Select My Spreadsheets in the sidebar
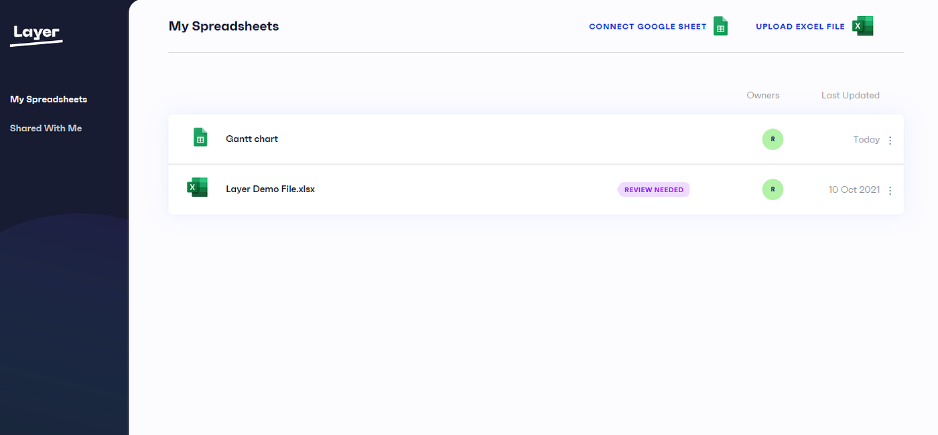 (x=48, y=99)
